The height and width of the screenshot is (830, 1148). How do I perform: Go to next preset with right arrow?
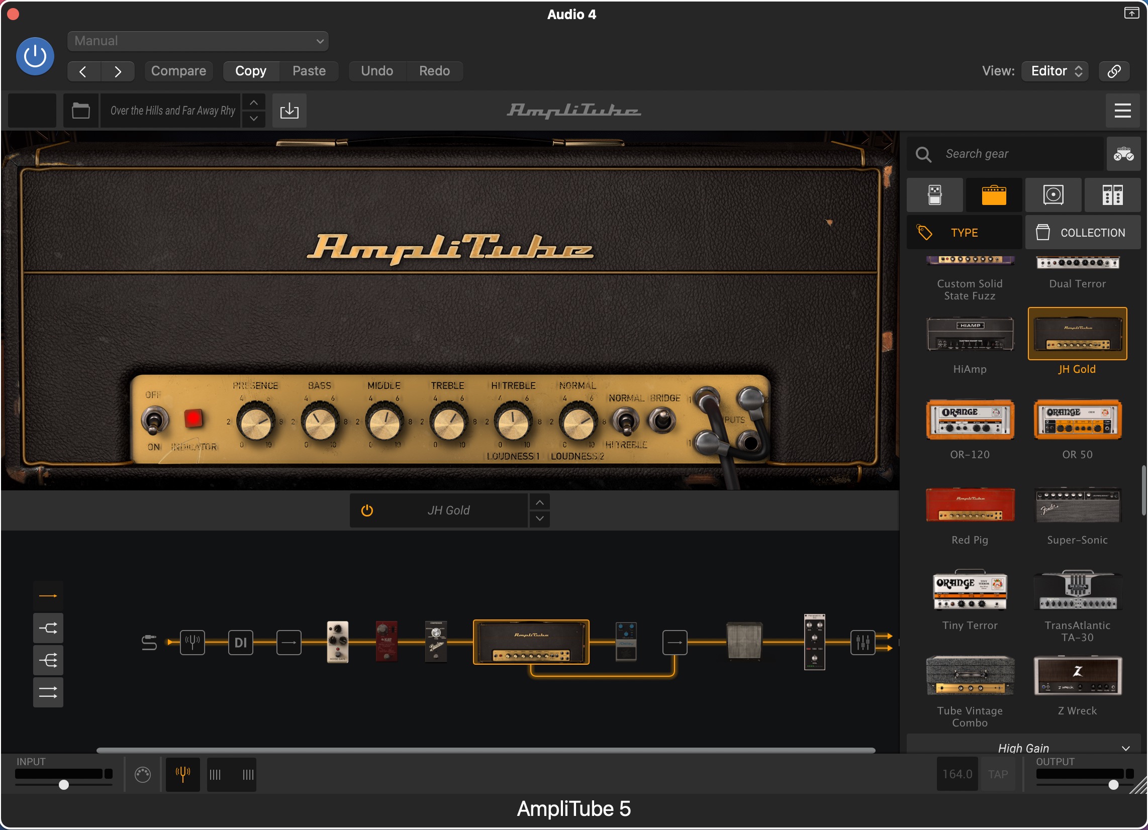118,71
